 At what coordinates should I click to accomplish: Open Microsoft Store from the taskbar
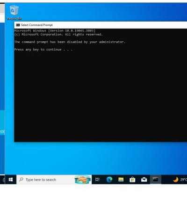[132, 180]
